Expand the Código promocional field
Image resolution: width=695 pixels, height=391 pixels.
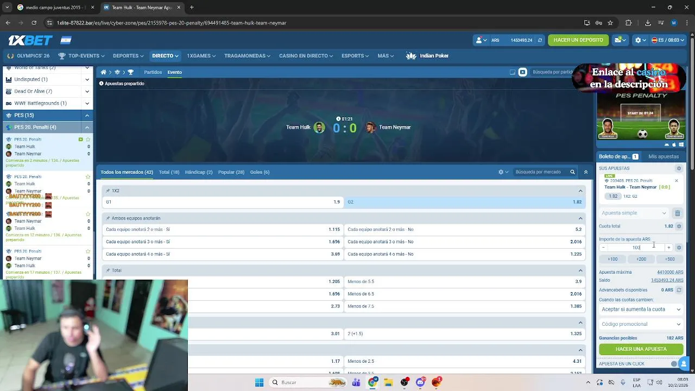(x=641, y=324)
